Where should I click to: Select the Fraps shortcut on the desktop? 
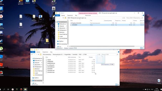click(40, 17)
